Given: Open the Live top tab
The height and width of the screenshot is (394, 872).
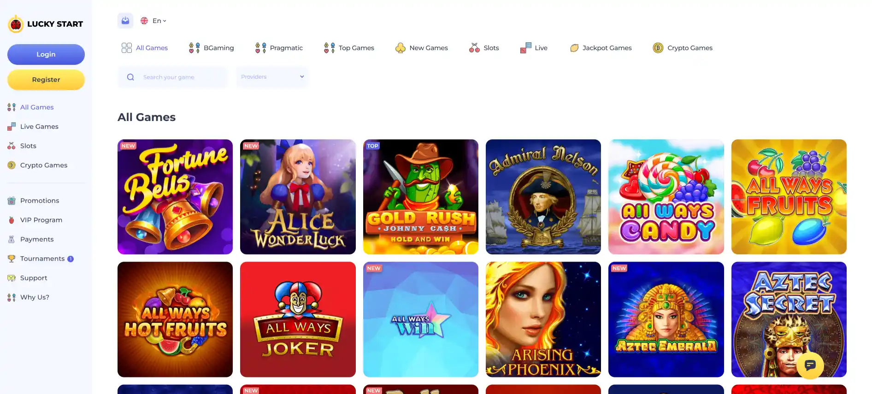Looking at the screenshot, I should pyautogui.click(x=534, y=48).
